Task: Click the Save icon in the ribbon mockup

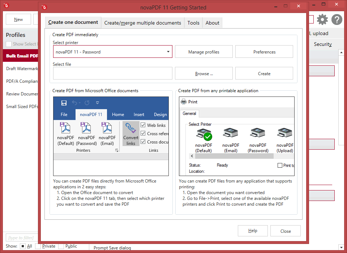Action: pos(64,103)
